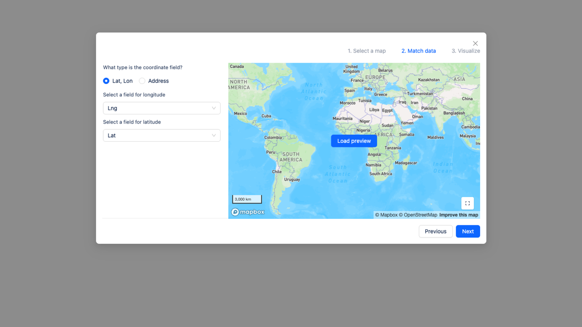Click the South Atlantic Ocean label

point(338,174)
